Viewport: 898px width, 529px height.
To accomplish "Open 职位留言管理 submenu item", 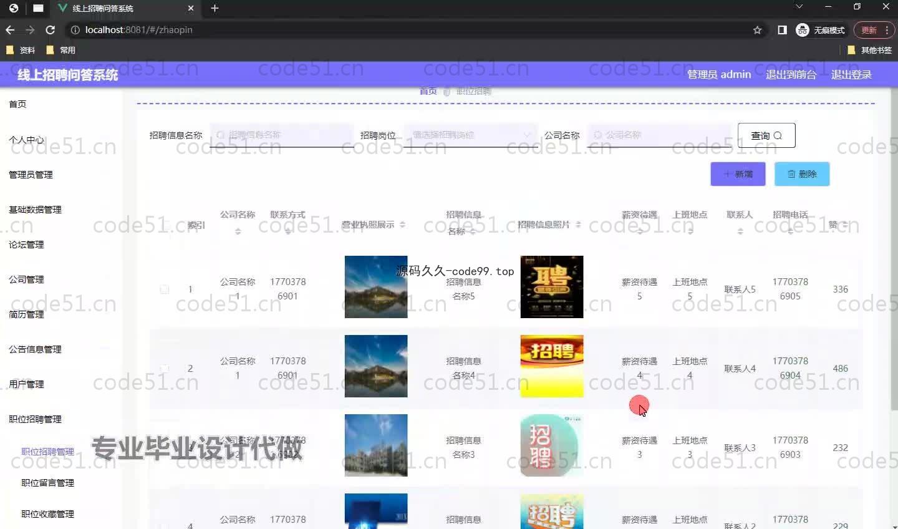I will tap(47, 483).
